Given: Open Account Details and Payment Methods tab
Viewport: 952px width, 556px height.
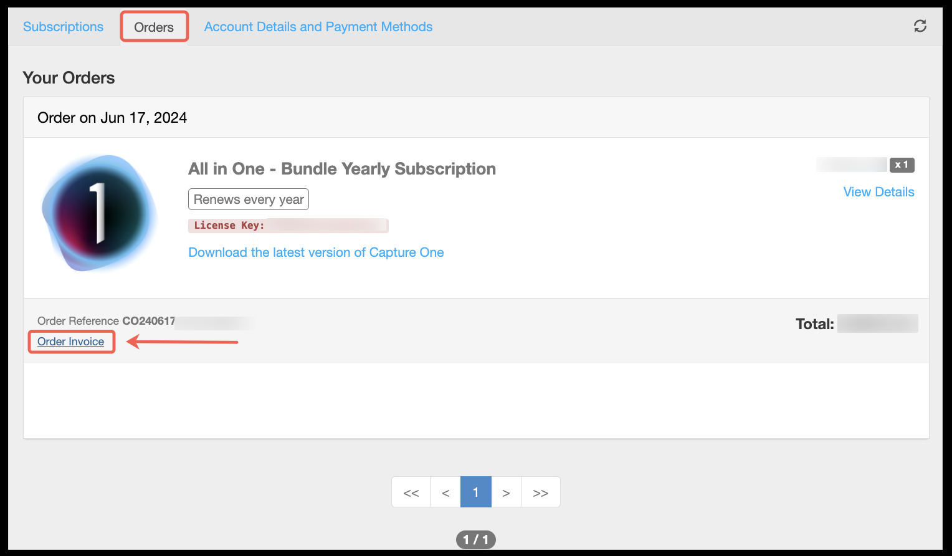Looking at the screenshot, I should click(x=318, y=27).
